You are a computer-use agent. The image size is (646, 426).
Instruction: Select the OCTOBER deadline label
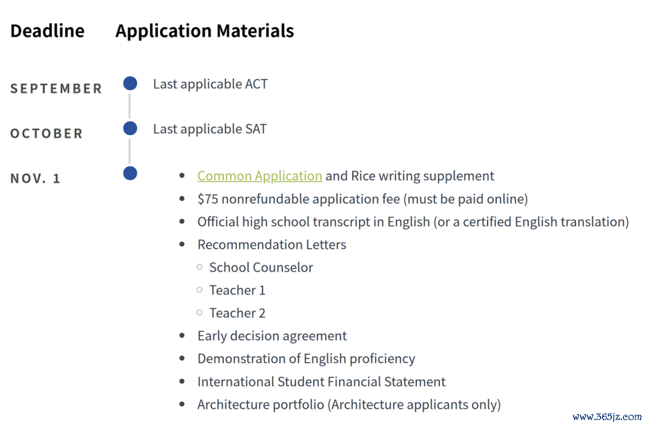[47, 133]
